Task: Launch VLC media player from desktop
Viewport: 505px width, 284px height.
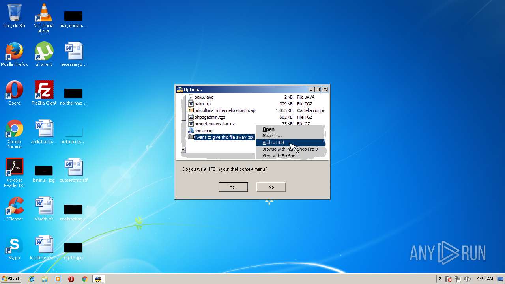Action: point(43,18)
